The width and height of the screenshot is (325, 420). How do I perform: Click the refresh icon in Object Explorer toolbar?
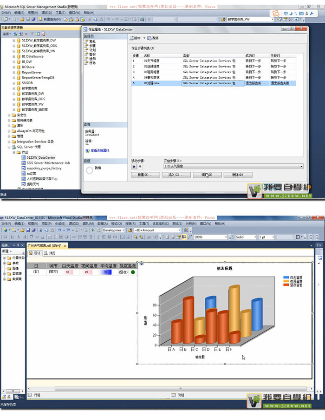click(x=38, y=34)
